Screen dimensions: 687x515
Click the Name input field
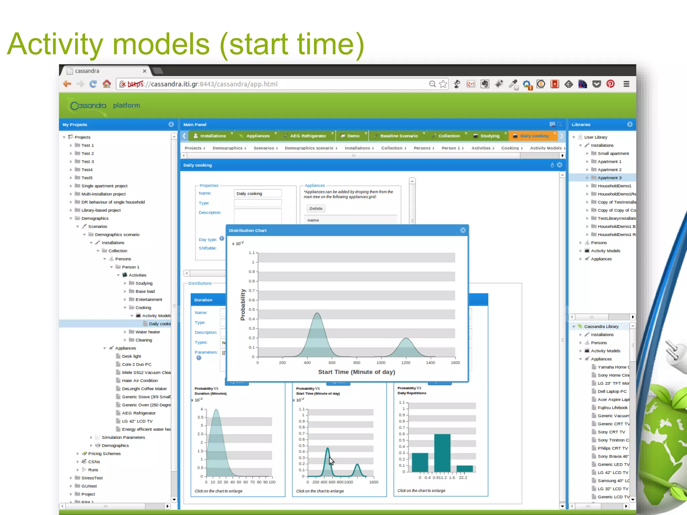click(x=258, y=193)
